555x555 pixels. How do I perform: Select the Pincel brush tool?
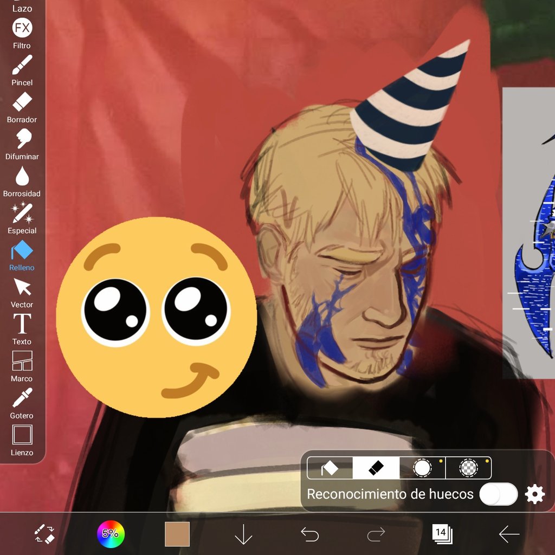pos(22,71)
